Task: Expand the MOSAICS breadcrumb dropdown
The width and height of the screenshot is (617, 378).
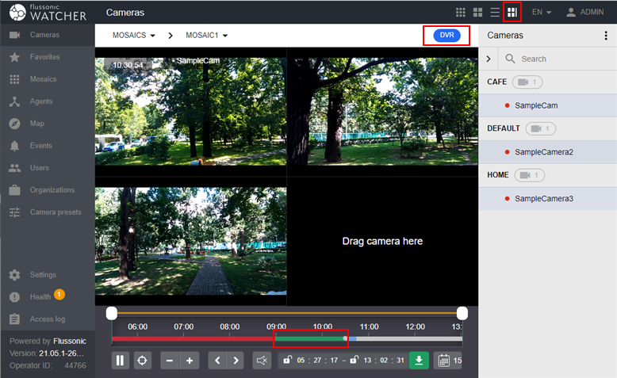Action: click(134, 36)
